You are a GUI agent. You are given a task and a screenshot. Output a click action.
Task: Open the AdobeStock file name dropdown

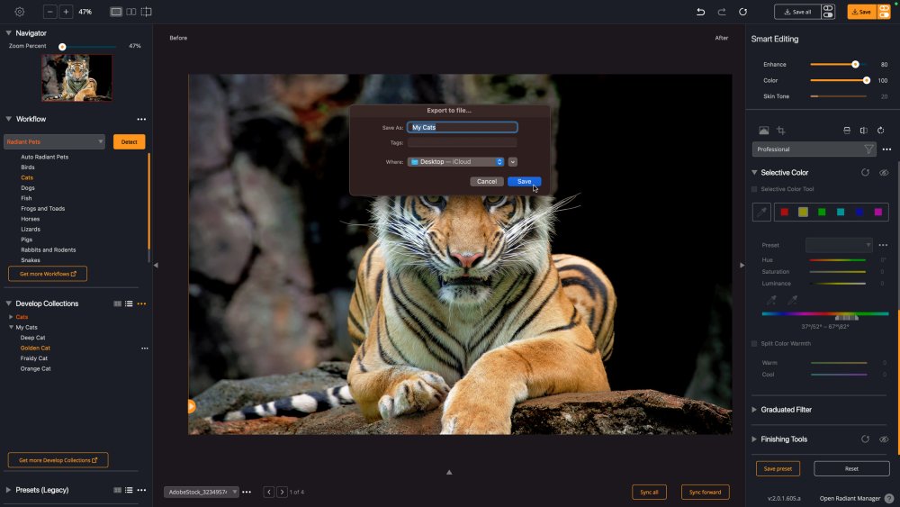point(202,492)
